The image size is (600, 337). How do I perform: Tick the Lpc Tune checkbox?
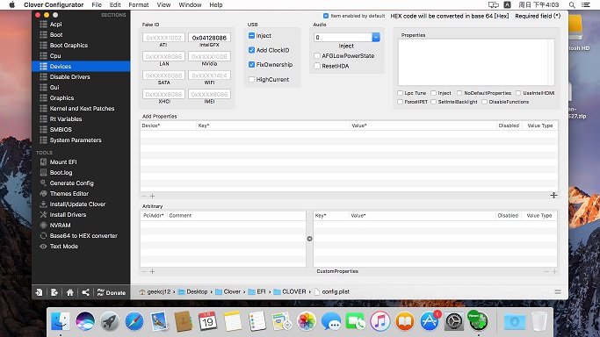tap(400, 93)
